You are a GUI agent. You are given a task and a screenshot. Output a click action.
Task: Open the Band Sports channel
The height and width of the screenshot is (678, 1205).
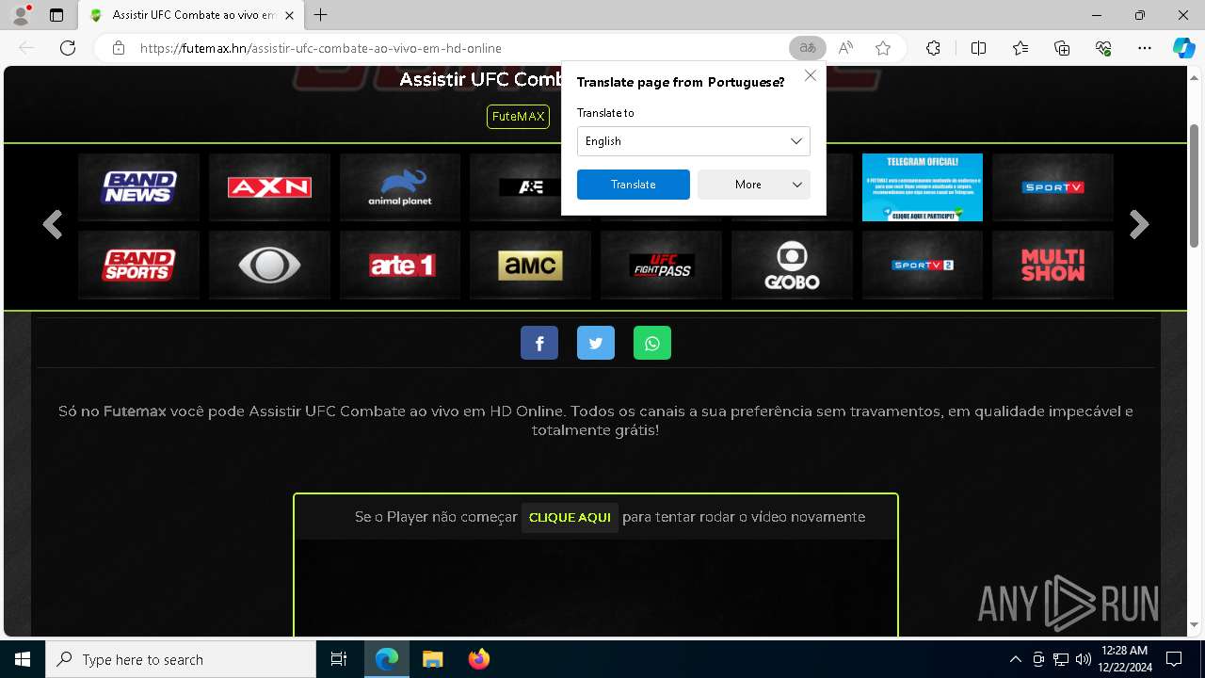(139, 265)
